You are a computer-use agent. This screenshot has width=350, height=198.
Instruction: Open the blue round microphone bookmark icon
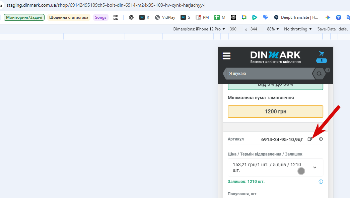click(339, 17)
